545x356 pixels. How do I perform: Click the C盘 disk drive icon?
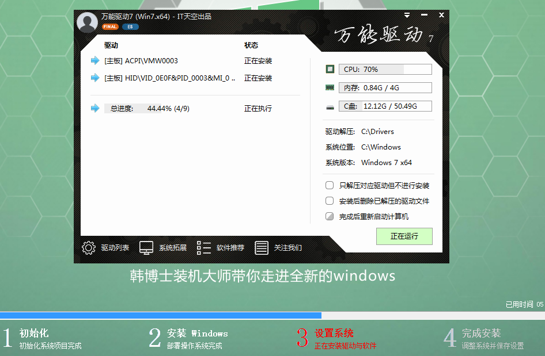coord(330,106)
